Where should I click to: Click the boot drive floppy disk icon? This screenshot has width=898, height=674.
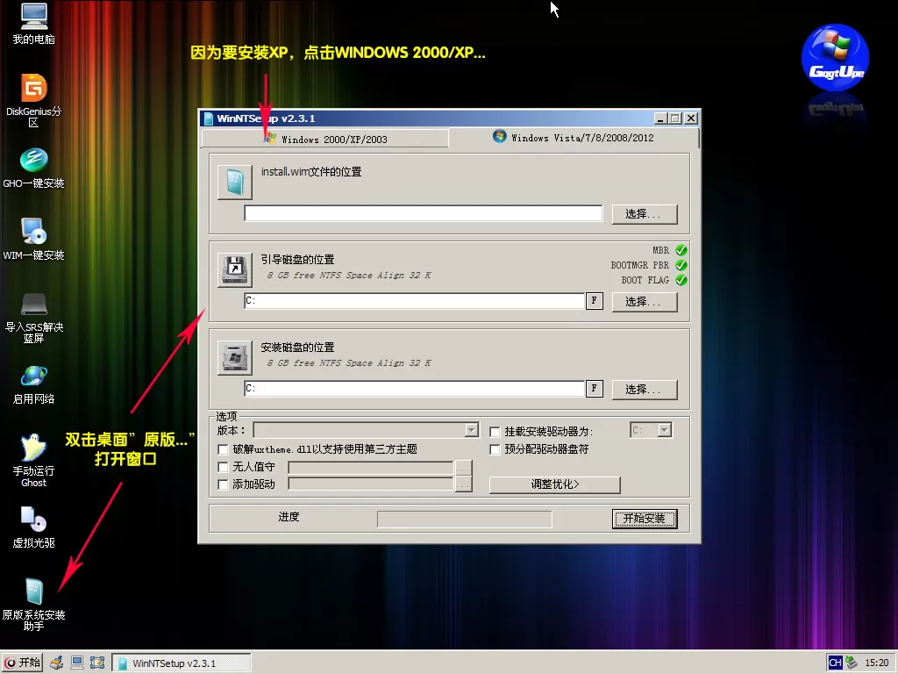pyautogui.click(x=235, y=269)
